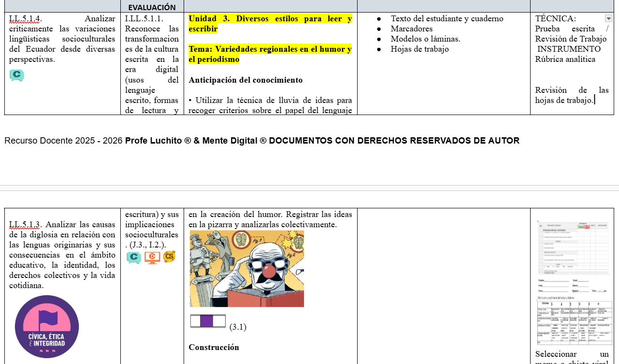The image size is (619, 364).
Task: Select the teal C speech-bubble icon under LL.5.1.4
Action: [17, 75]
